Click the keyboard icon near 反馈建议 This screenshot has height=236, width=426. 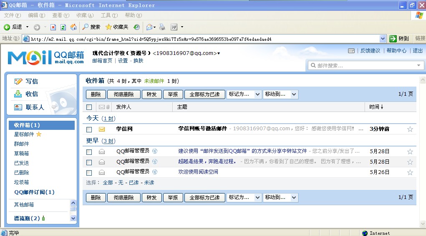tap(351, 51)
